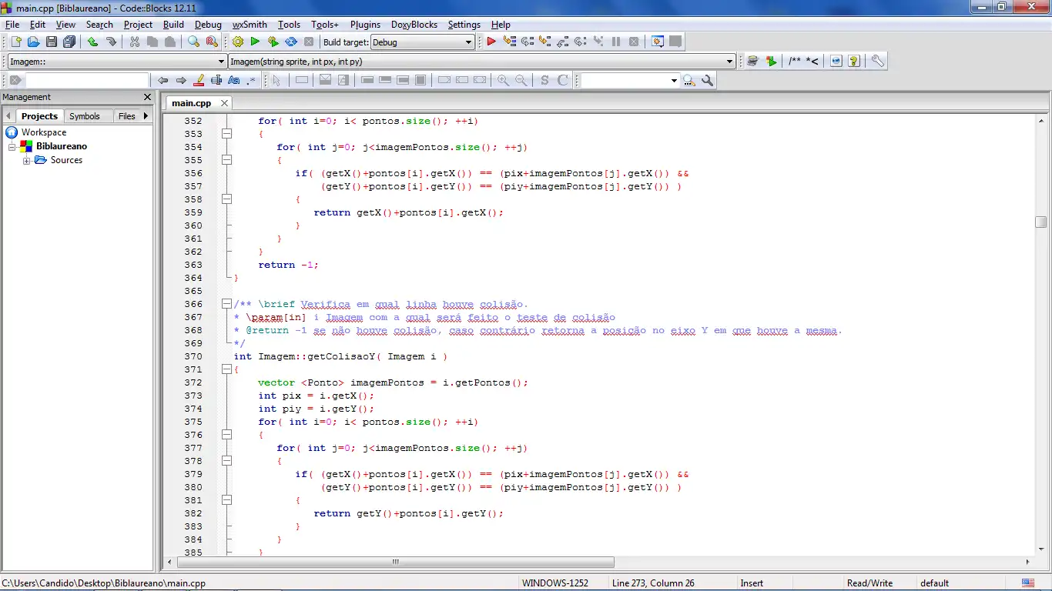Jump forward with right arrow icon
This screenshot has width=1052, height=591.
tap(181, 80)
